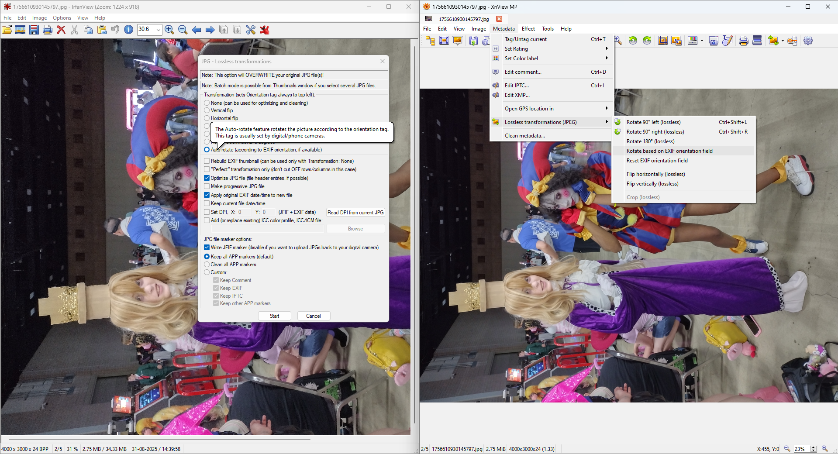Click the Undo arrow icon in IrfanView
The height and width of the screenshot is (454, 838).
coord(115,30)
